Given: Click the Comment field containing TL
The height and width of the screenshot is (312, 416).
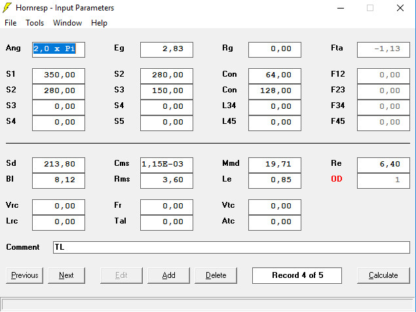Looking at the screenshot, I should click(x=231, y=248).
